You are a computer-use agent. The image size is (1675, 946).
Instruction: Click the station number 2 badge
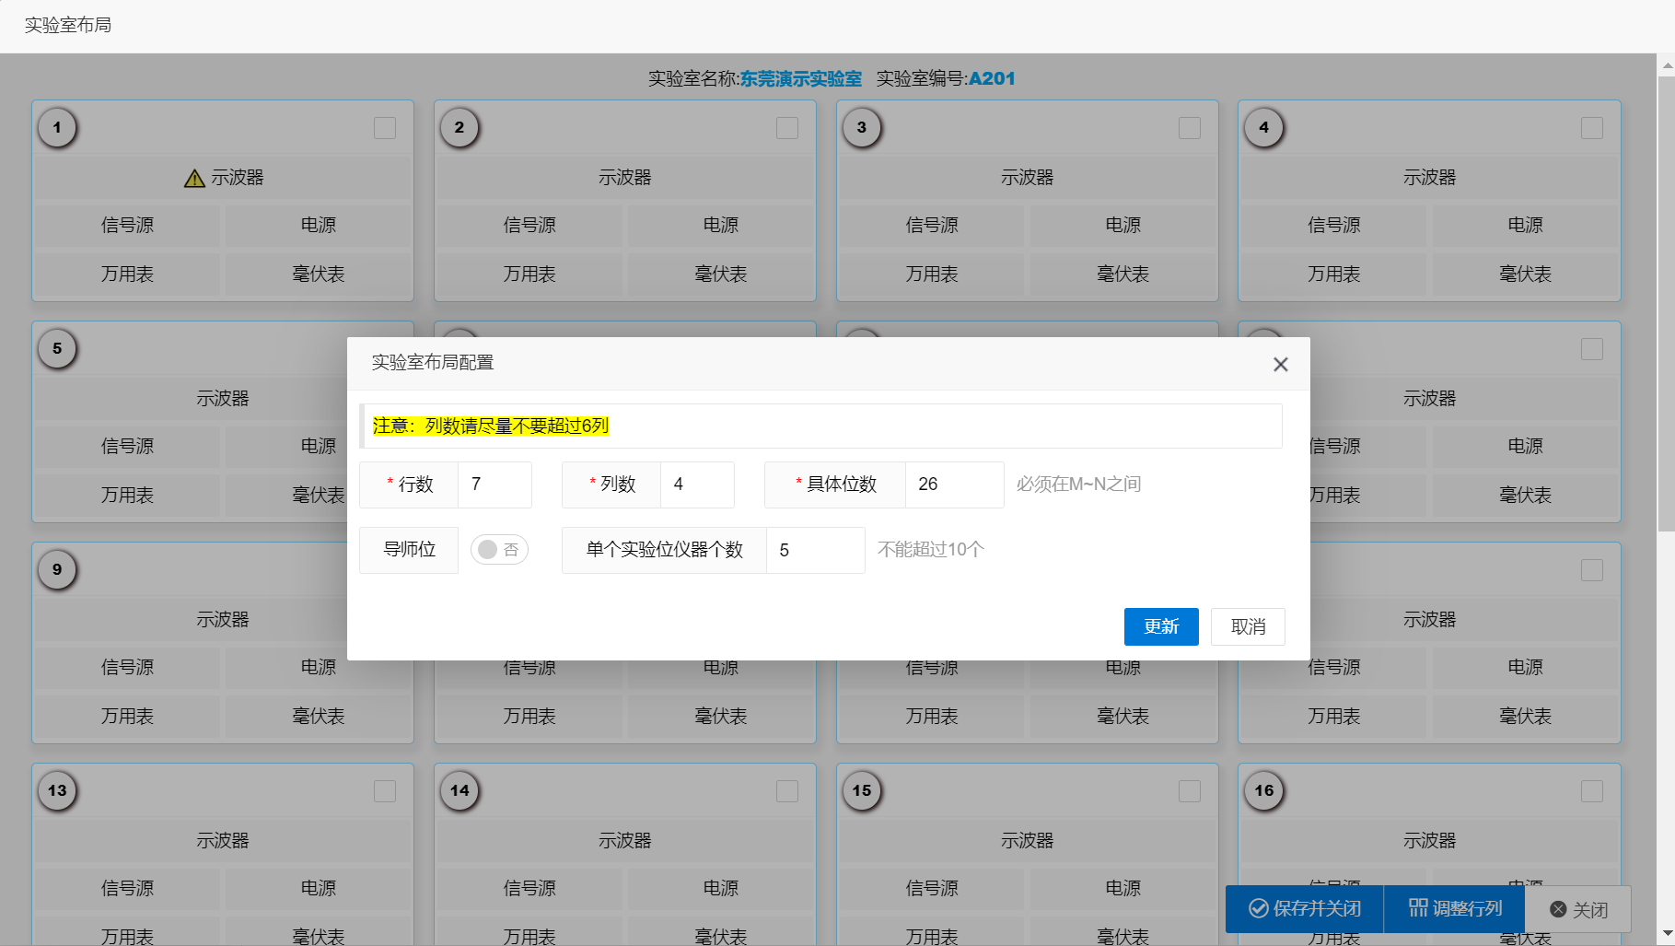459,128
